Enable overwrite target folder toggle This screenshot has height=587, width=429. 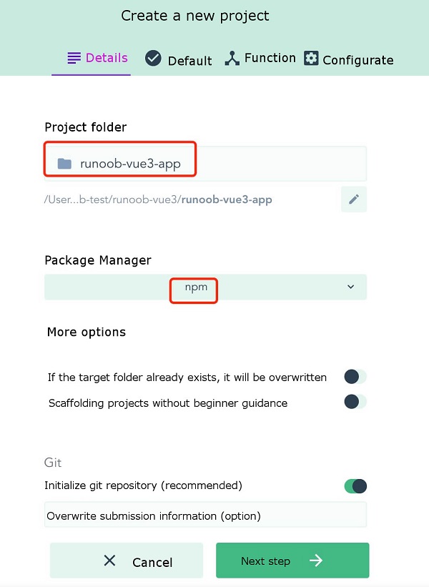[x=355, y=377]
